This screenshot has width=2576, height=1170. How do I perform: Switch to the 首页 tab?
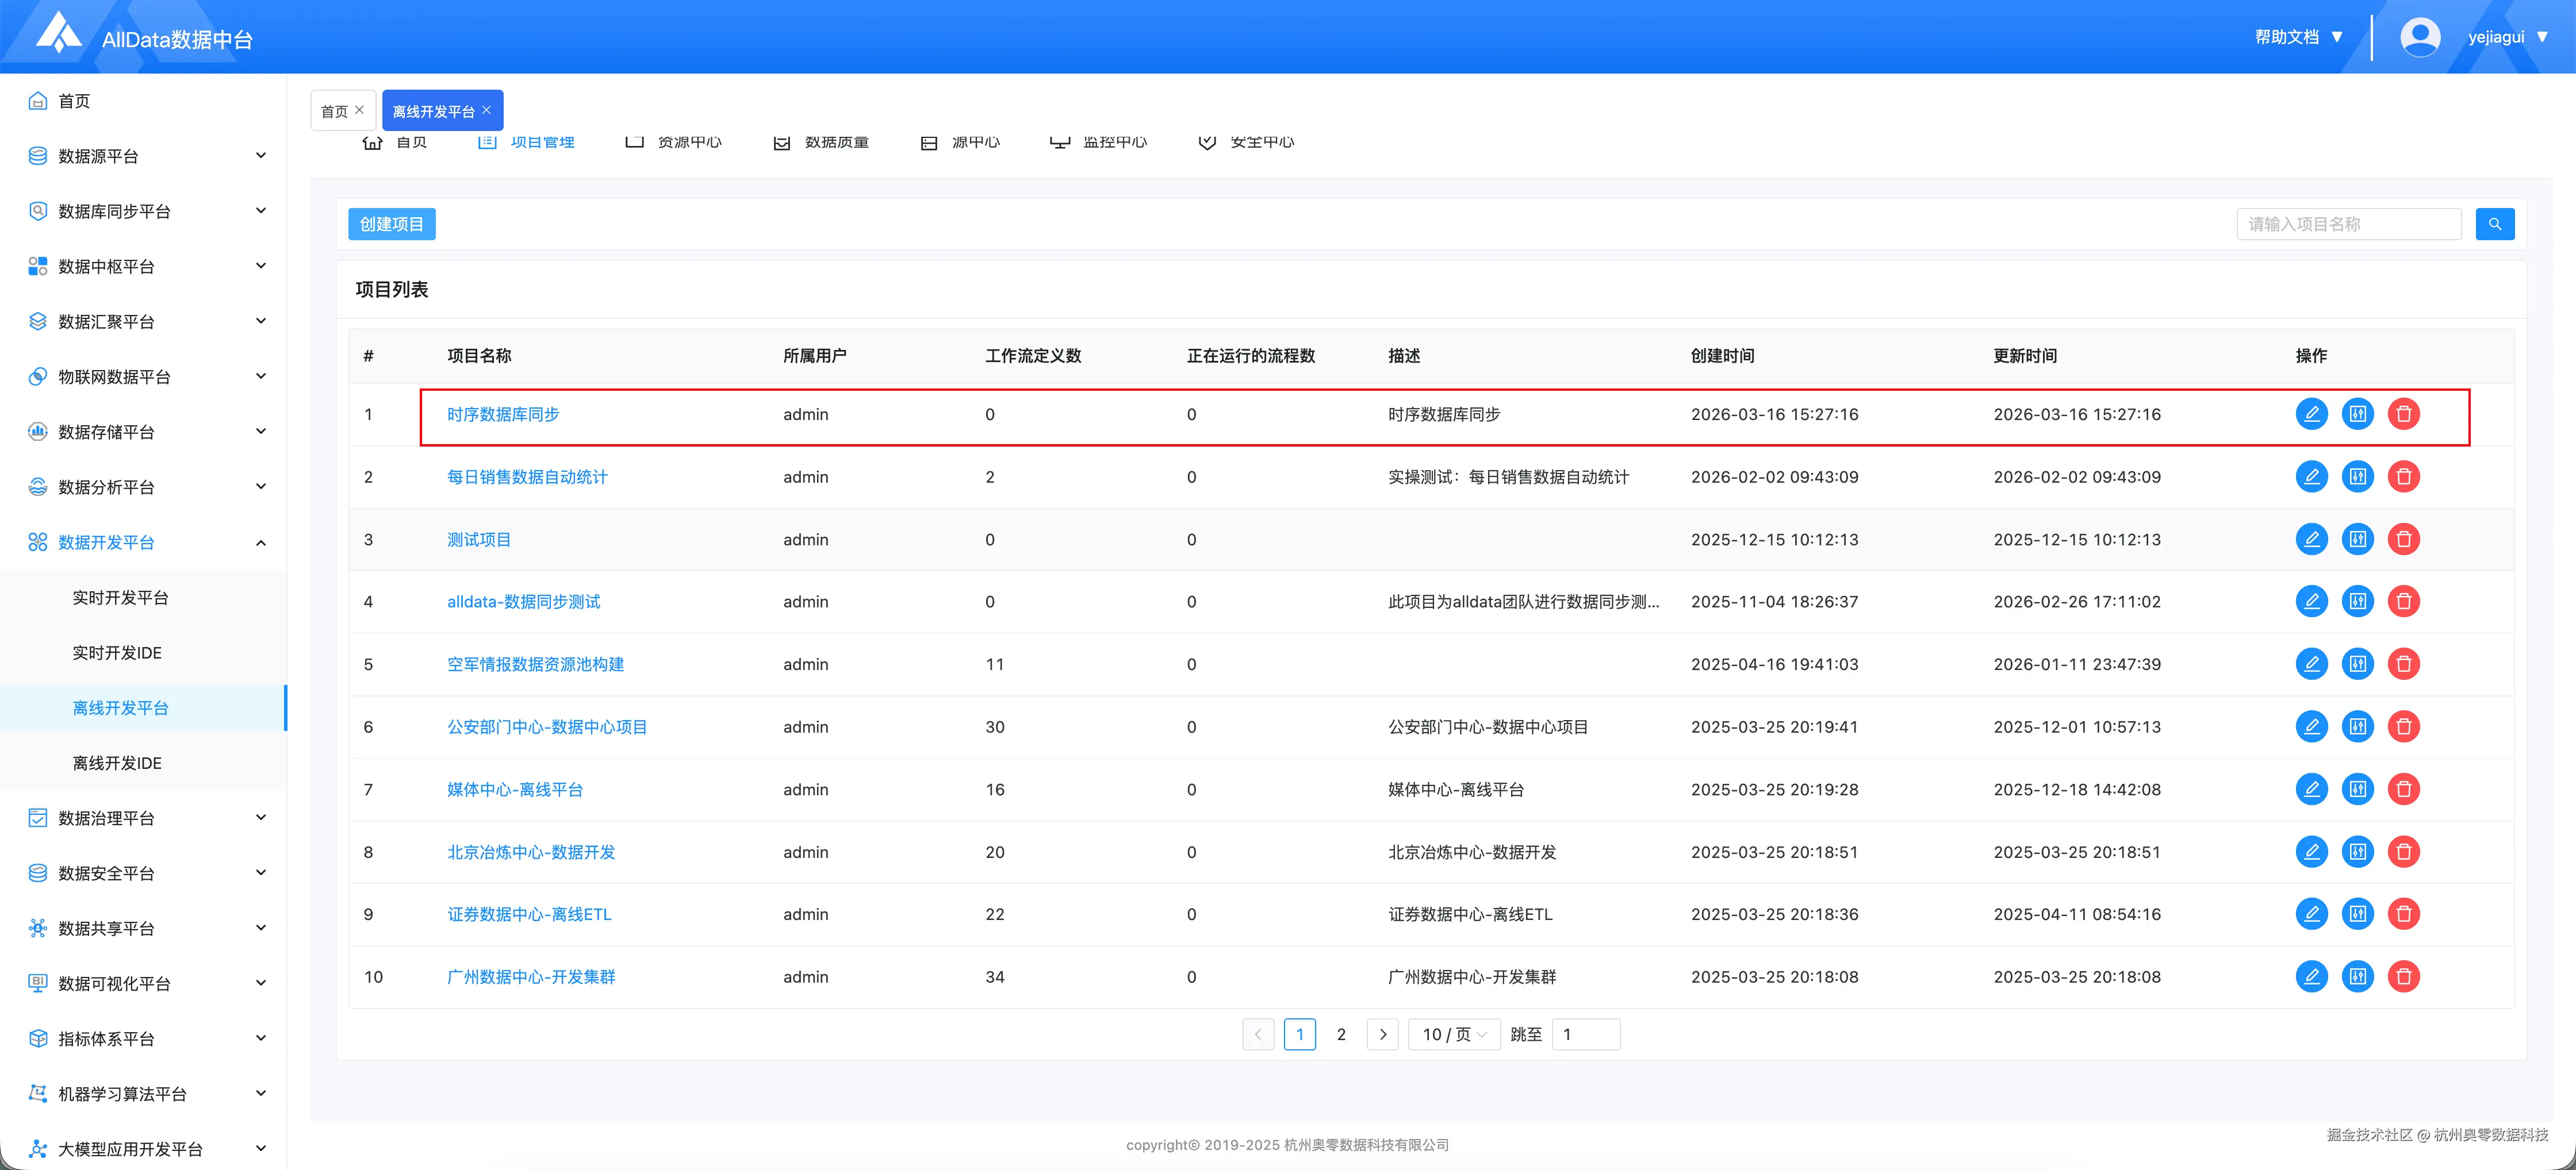pyautogui.click(x=334, y=111)
